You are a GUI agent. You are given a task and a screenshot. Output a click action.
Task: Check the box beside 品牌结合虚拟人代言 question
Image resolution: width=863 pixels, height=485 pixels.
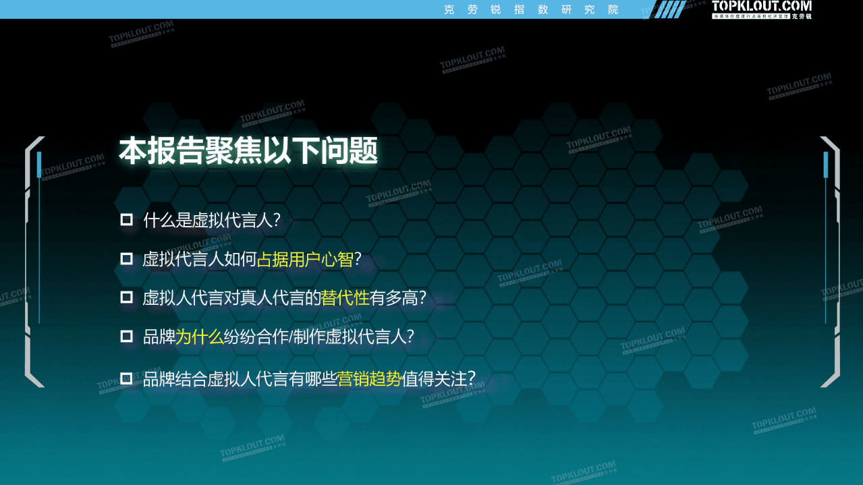pyautogui.click(x=126, y=377)
